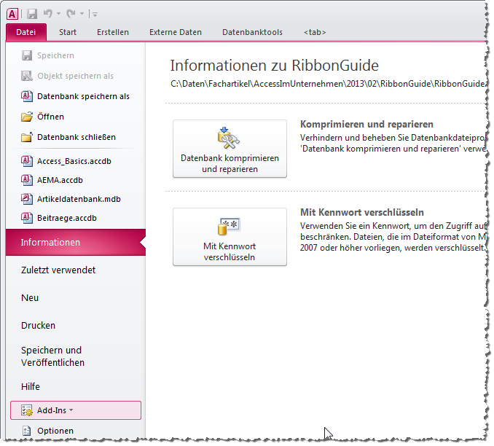Click the redo arrow icon
Screen dimensions: 494x446
71,13
